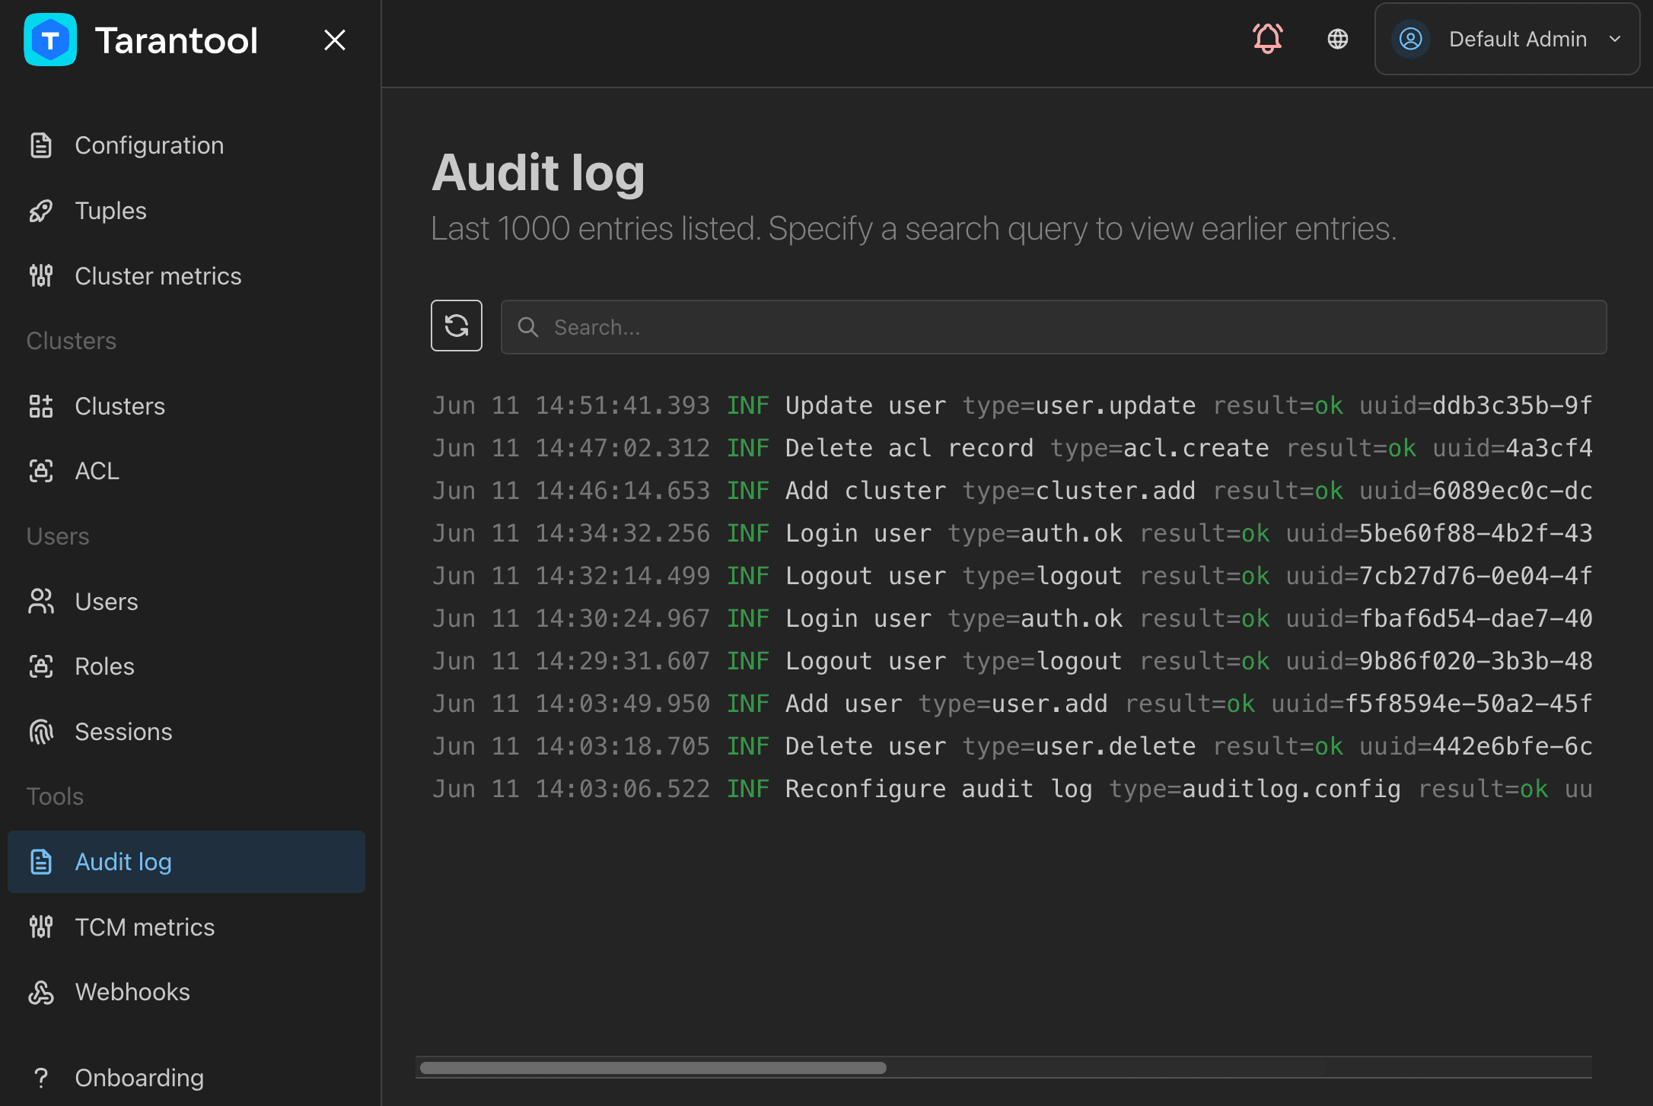Select the 14:34:32.256 Login user entry
Image resolution: width=1653 pixels, height=1106 pixels.
1012,533
